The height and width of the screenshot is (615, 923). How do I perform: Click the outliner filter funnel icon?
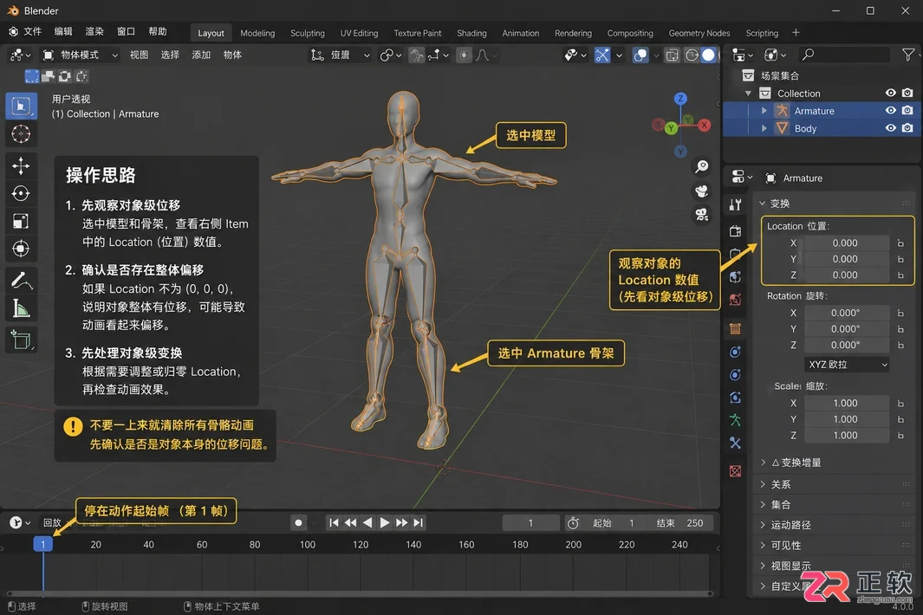tap(908, 55)
